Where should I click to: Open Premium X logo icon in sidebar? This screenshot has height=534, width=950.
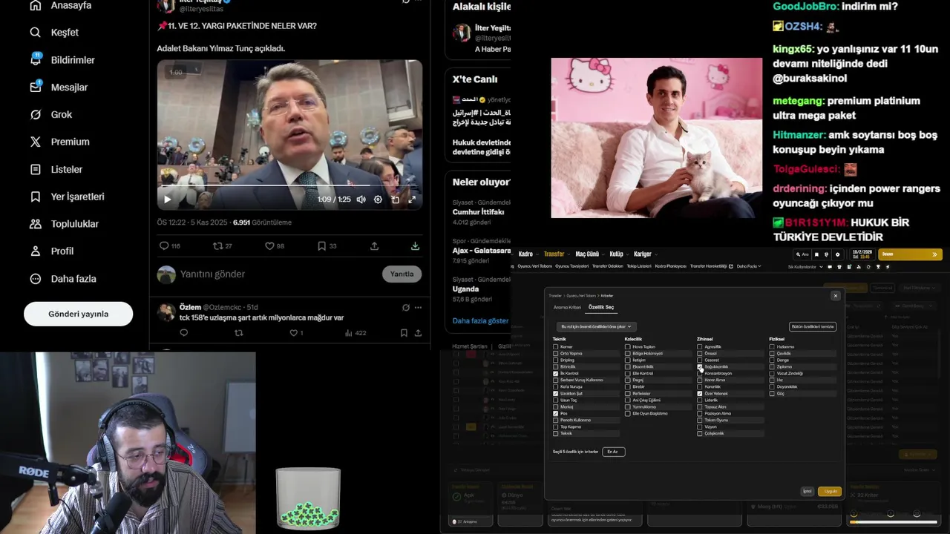pyautogui.click(x=35, y=142)
